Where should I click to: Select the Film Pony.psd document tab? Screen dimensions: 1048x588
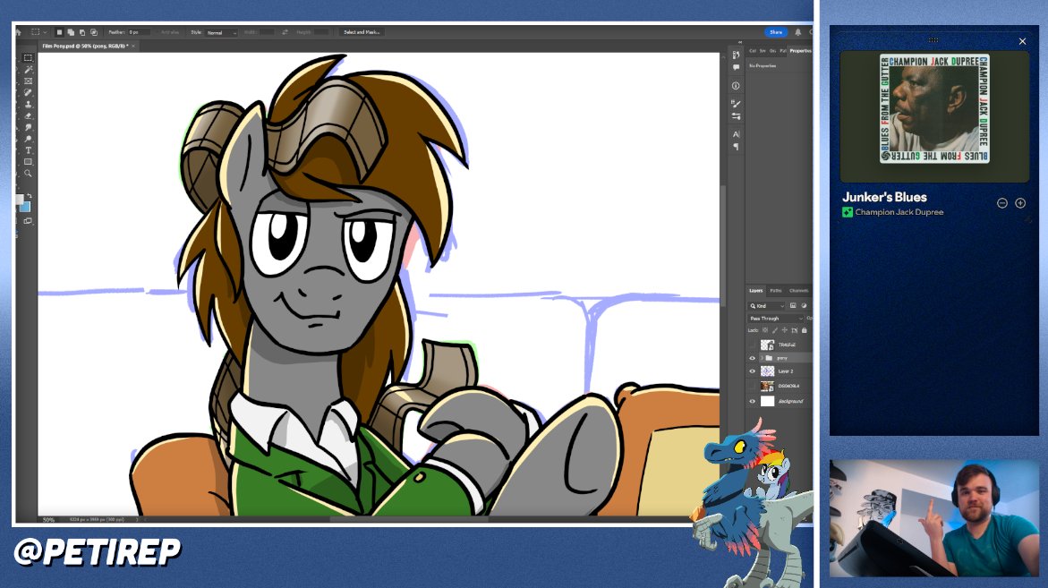point(85,47)
